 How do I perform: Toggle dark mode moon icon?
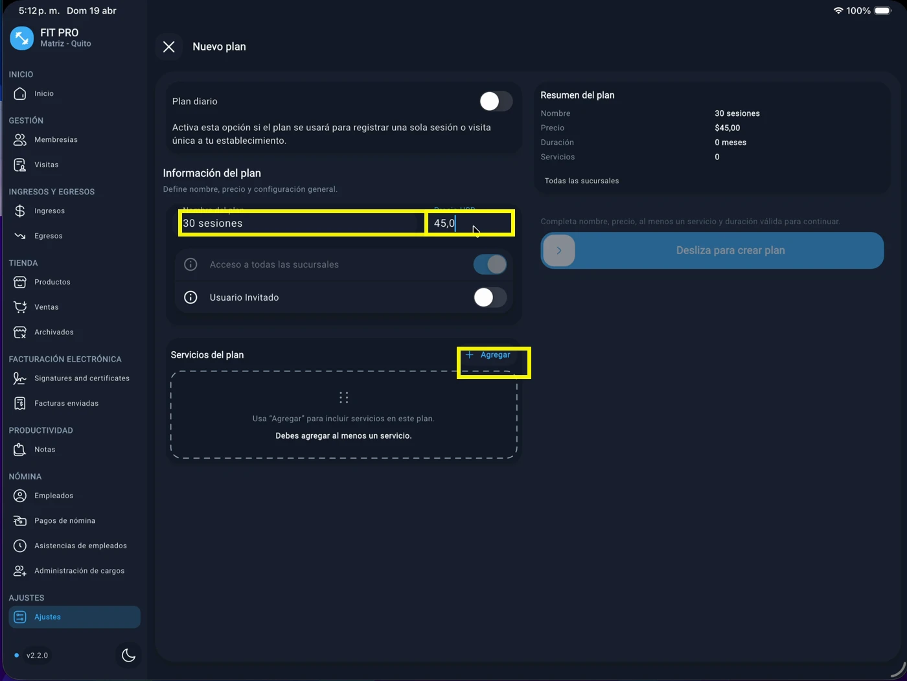tap(128, 655)
